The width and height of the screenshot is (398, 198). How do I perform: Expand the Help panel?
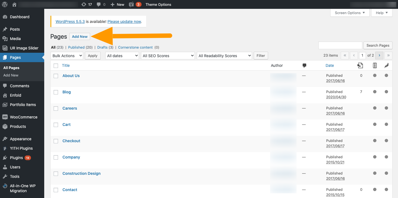tap(382, 13)
